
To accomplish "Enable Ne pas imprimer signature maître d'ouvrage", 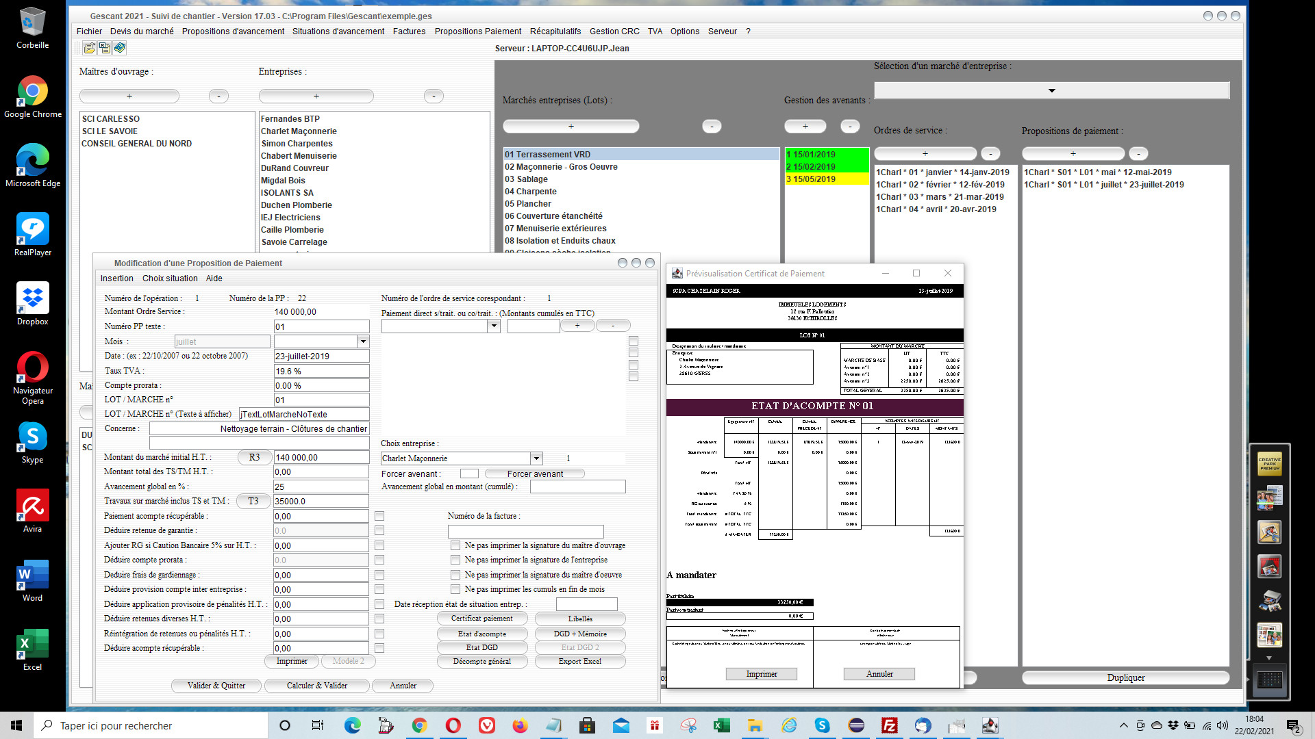I will tap(455, 545).
